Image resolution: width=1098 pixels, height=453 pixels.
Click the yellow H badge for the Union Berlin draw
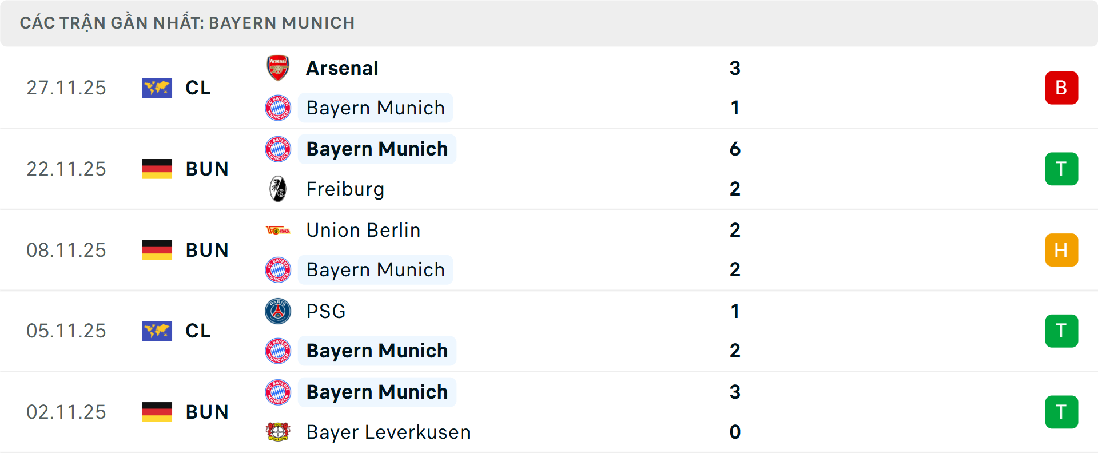pyautogui.click(x=1061, y=250)
